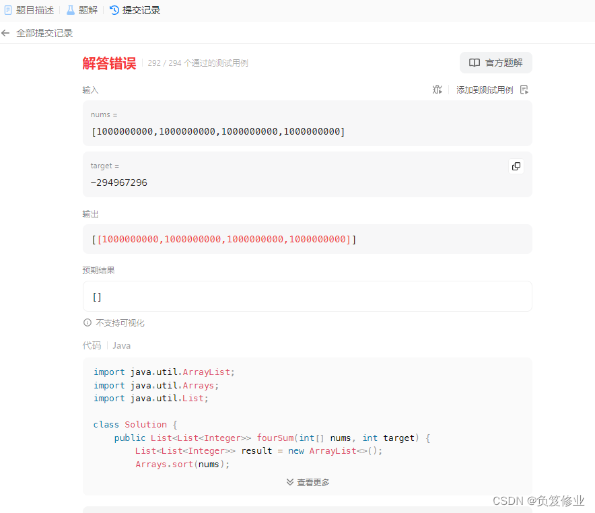
Task: Expand the code with 查看更多
Action: click(312, 481)
